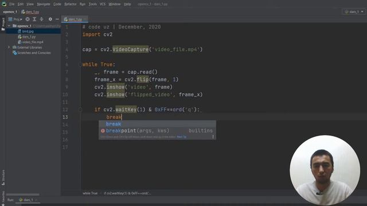
Task: Close the dars_1 Run tab
Action: tap(37, 200)
